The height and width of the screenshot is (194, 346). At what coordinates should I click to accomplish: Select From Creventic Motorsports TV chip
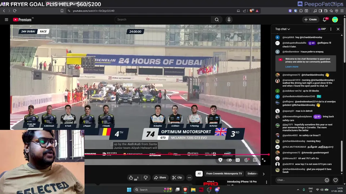pyautogui.click(x=224, y=174)
